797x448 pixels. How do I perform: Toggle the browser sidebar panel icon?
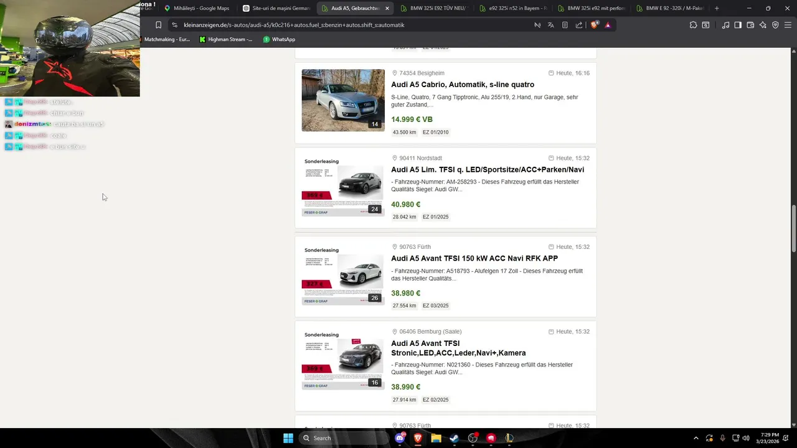738,25
